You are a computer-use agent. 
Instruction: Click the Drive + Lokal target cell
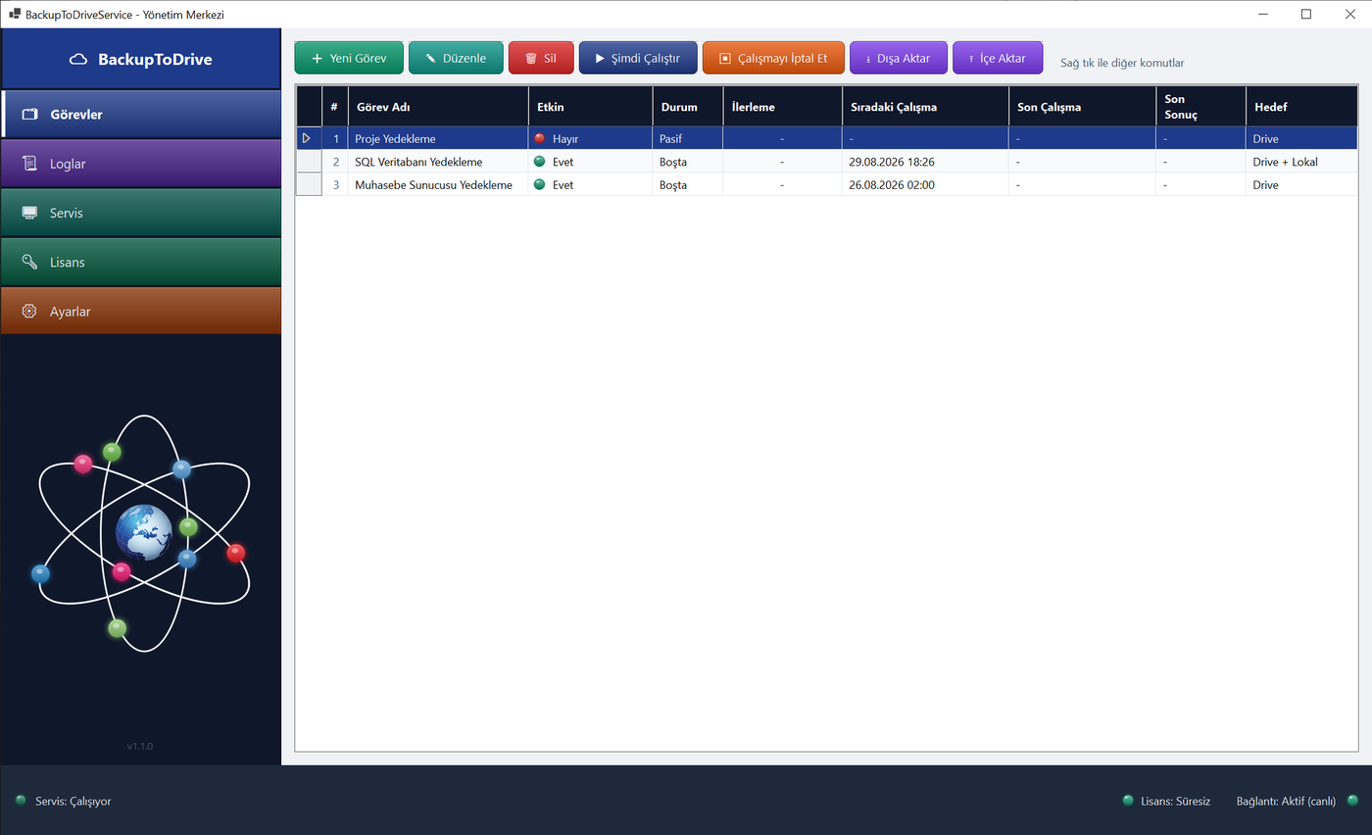(1301, 161)
